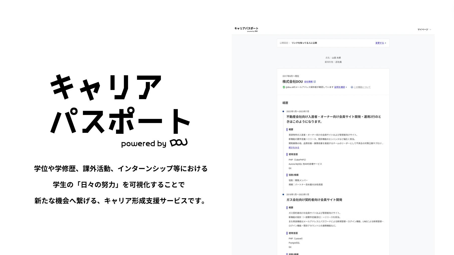This screenshot has height=255, width=454.
Task: Click the project title ガス会社向け契約者向け会員サイト開発
Action: click(314, 200)
